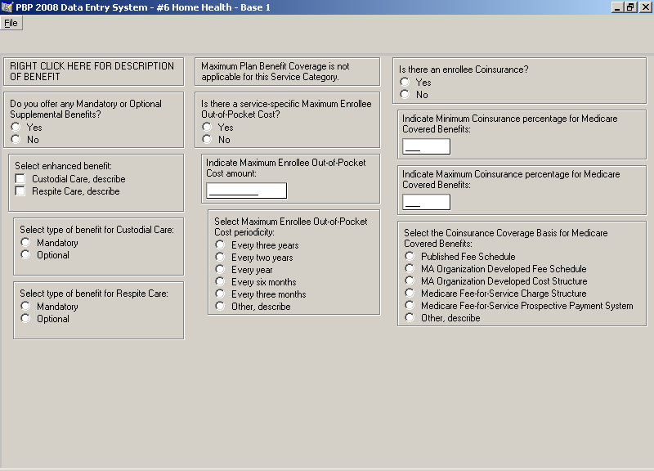
Task: Click RIGHT CLICK HERE FOR DESCRIPTION OF BENEFIT box
Action: (93, 72)
